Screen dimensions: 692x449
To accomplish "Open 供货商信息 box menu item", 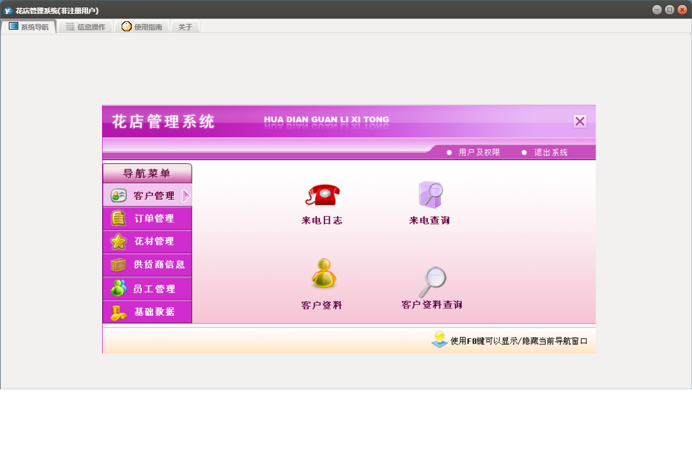I will click(147, 264).
